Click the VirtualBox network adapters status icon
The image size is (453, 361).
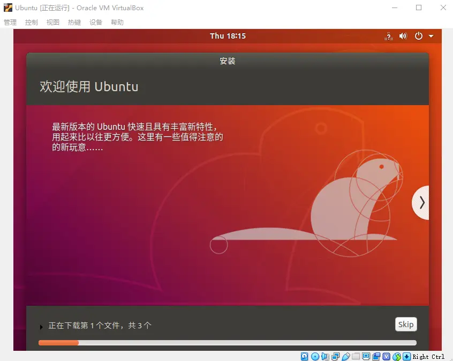(335, 356)
